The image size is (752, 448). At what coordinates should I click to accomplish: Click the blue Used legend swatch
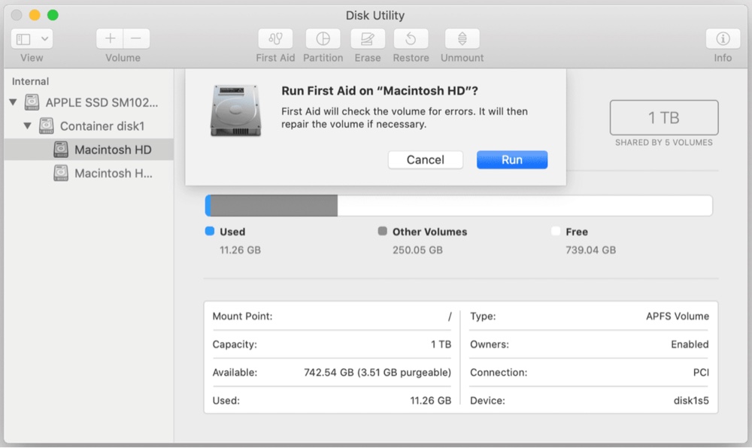click(x=210, y=232)
